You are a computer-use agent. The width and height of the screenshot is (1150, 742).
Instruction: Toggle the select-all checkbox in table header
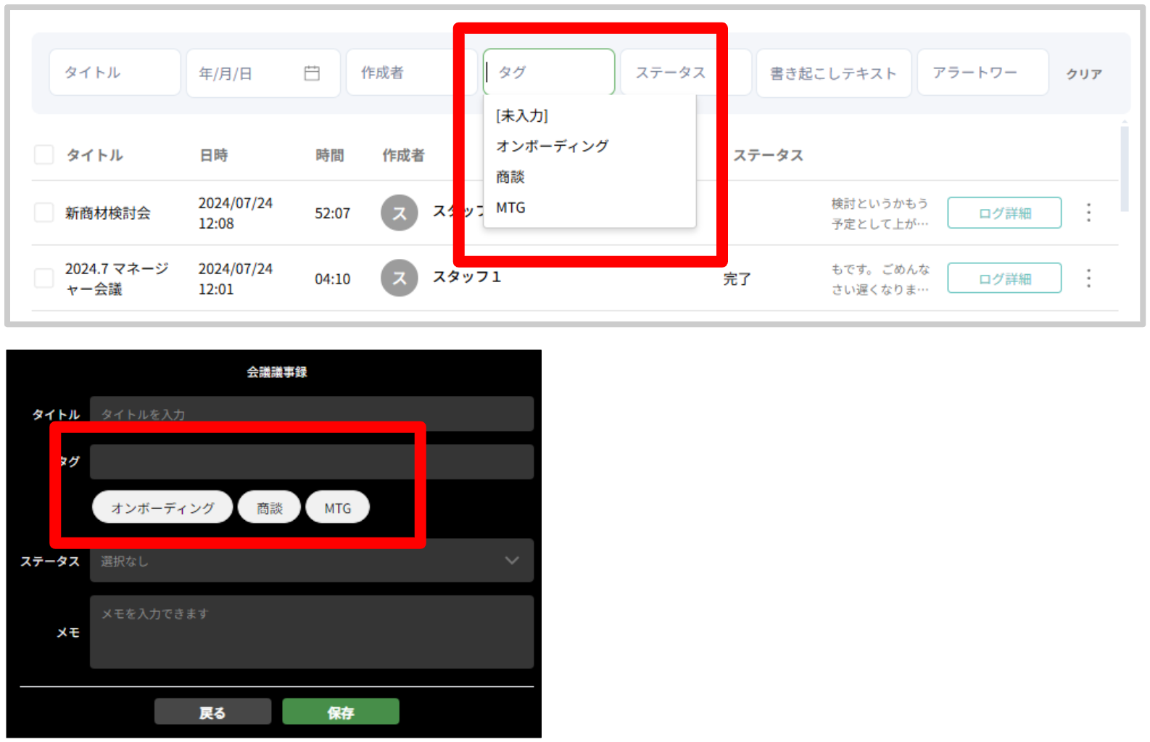pos(44,154)
